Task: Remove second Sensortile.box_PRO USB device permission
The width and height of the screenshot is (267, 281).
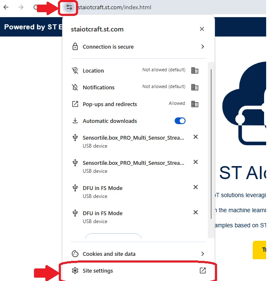Action: coord(196,162)
